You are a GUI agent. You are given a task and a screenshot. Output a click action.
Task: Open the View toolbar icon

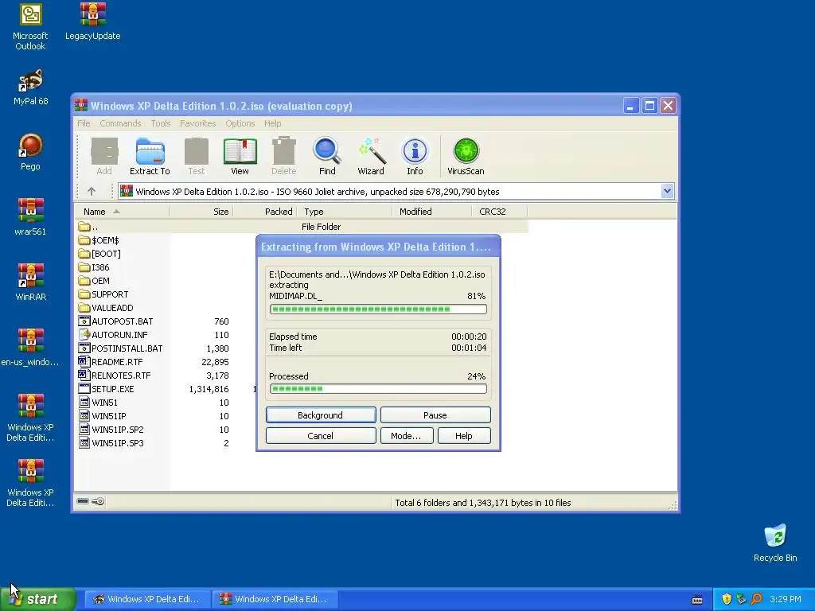pos(240,156)
